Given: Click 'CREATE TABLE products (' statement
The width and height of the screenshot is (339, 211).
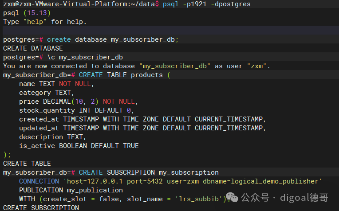Looking at the screenshot, I should coord(125,75).
